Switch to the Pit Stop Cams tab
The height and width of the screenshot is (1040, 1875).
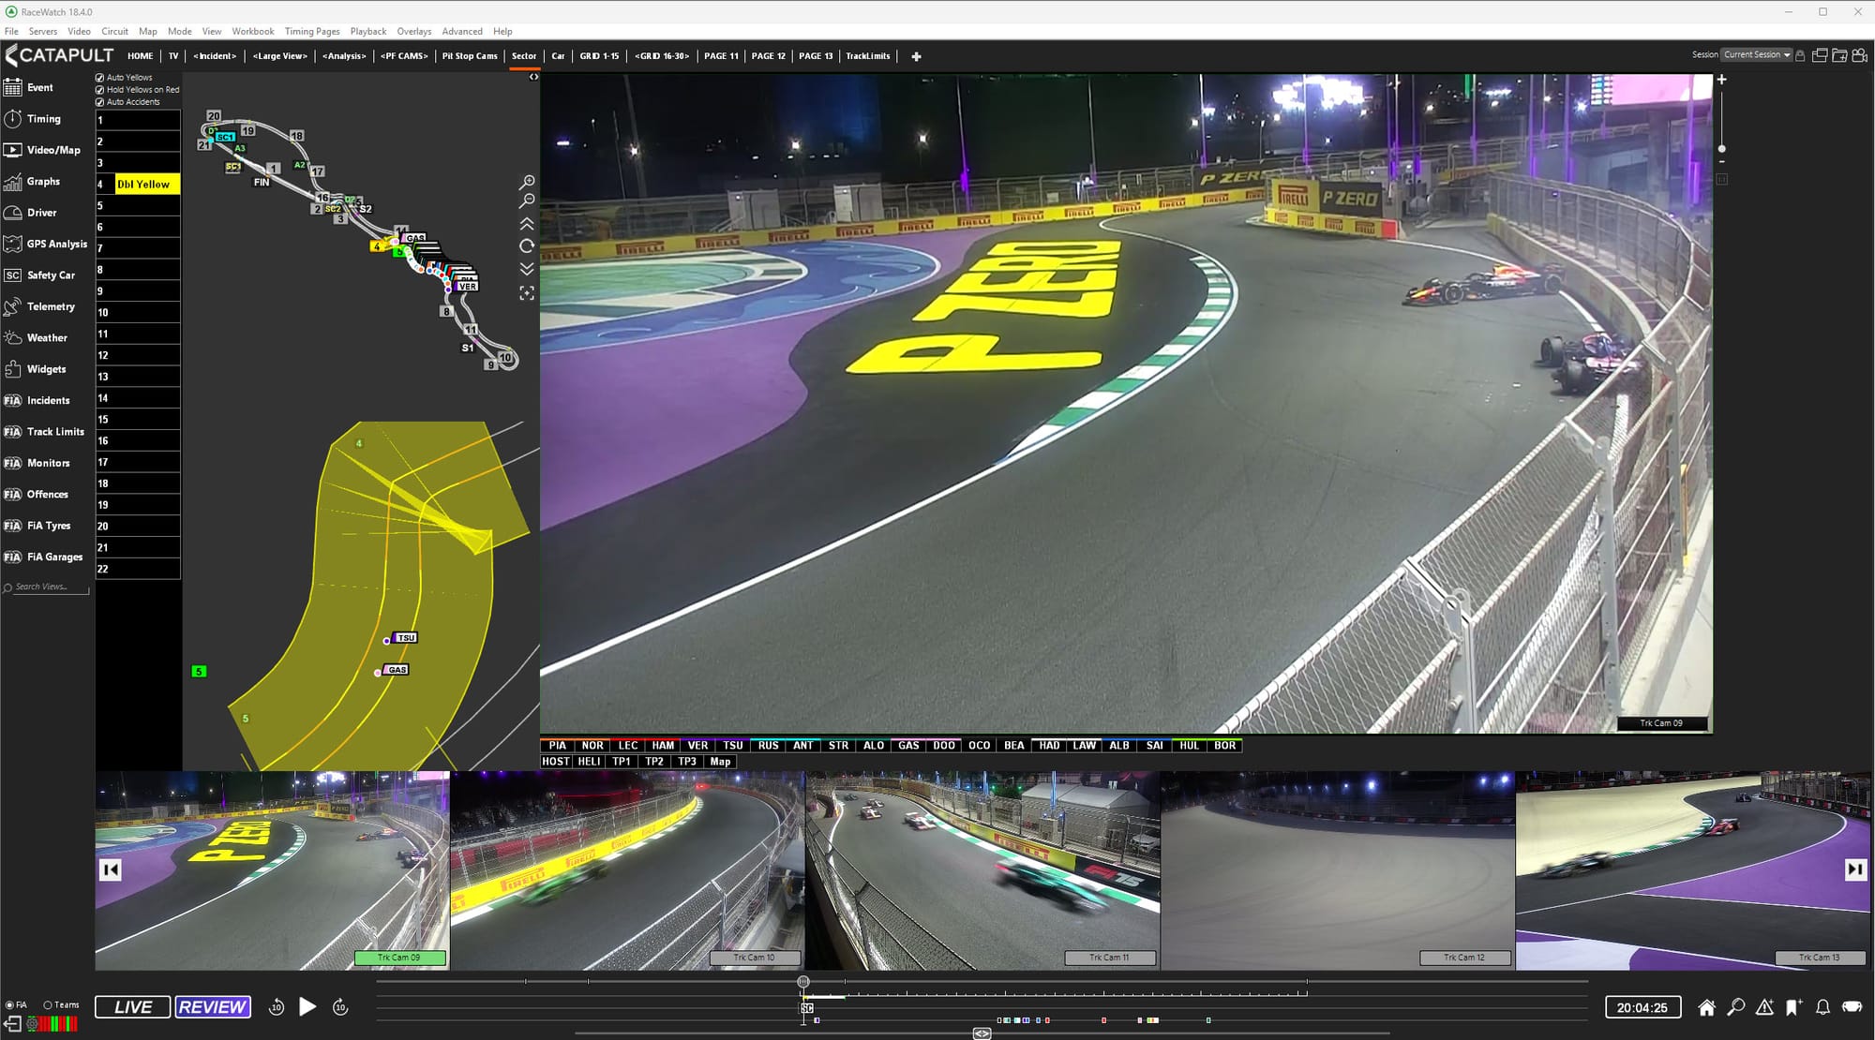(x=470, y=56)
